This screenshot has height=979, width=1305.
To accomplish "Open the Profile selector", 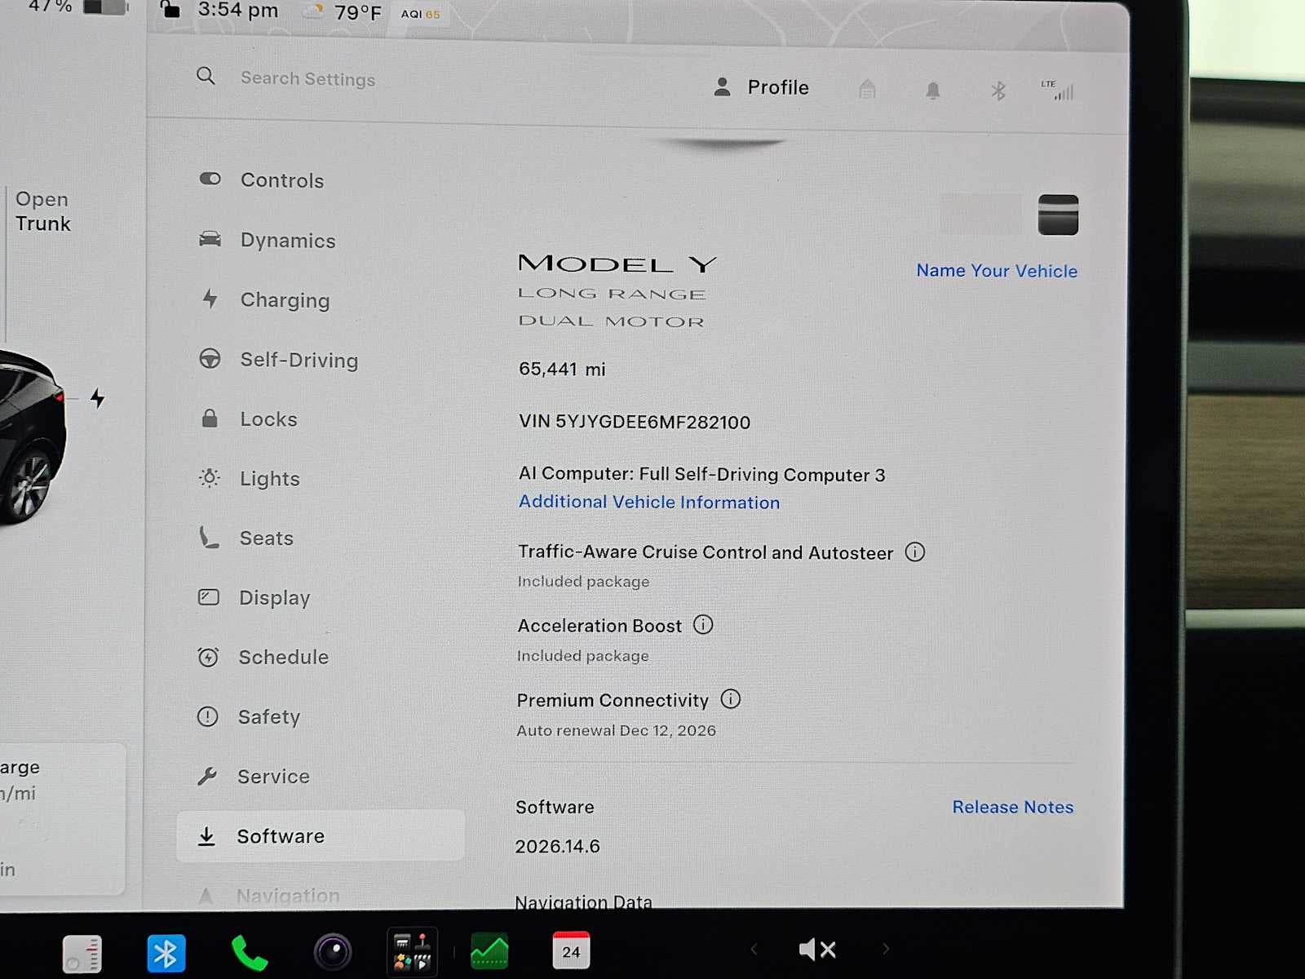I will (761, 87).
